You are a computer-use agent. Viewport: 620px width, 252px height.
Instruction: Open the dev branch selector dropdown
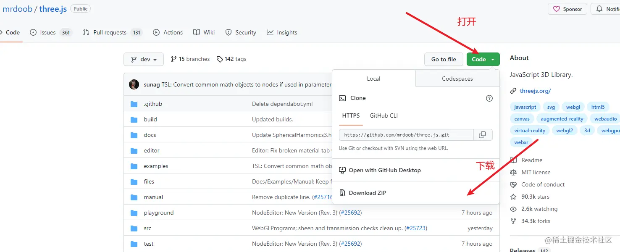(x=143, y=59)
